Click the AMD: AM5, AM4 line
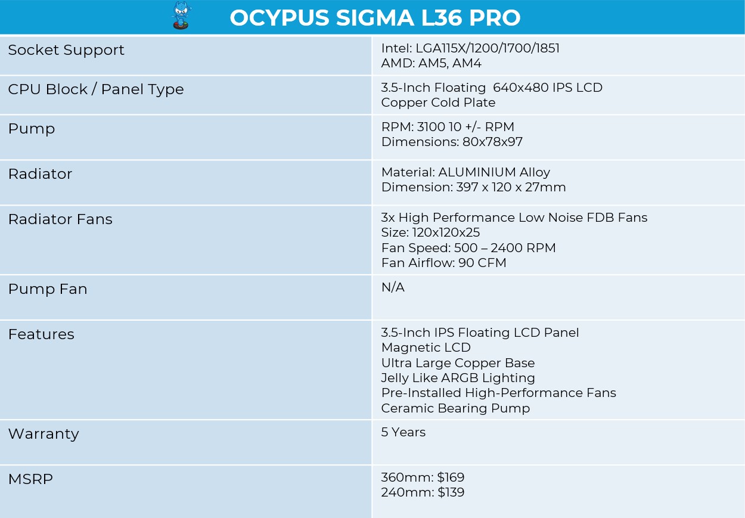This screenshot has width=745, height=518. [431, 63]
